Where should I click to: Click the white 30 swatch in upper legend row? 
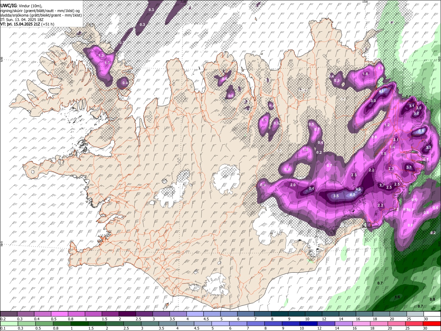(x=431, y=314)
